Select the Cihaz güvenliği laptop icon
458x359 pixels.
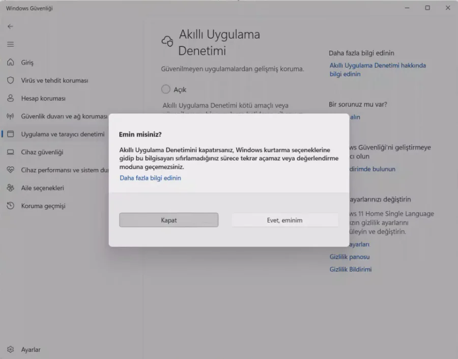tap(11, 152)
